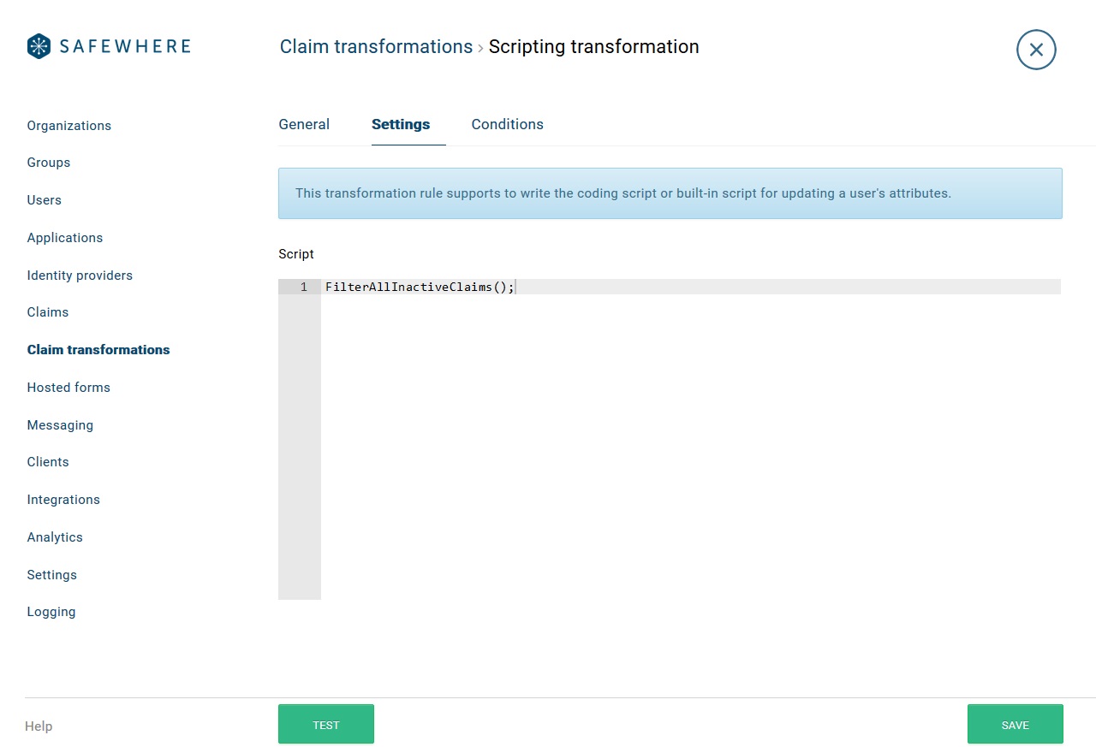
Task: Navigate to the Claims section
Action: pos(47,312)
